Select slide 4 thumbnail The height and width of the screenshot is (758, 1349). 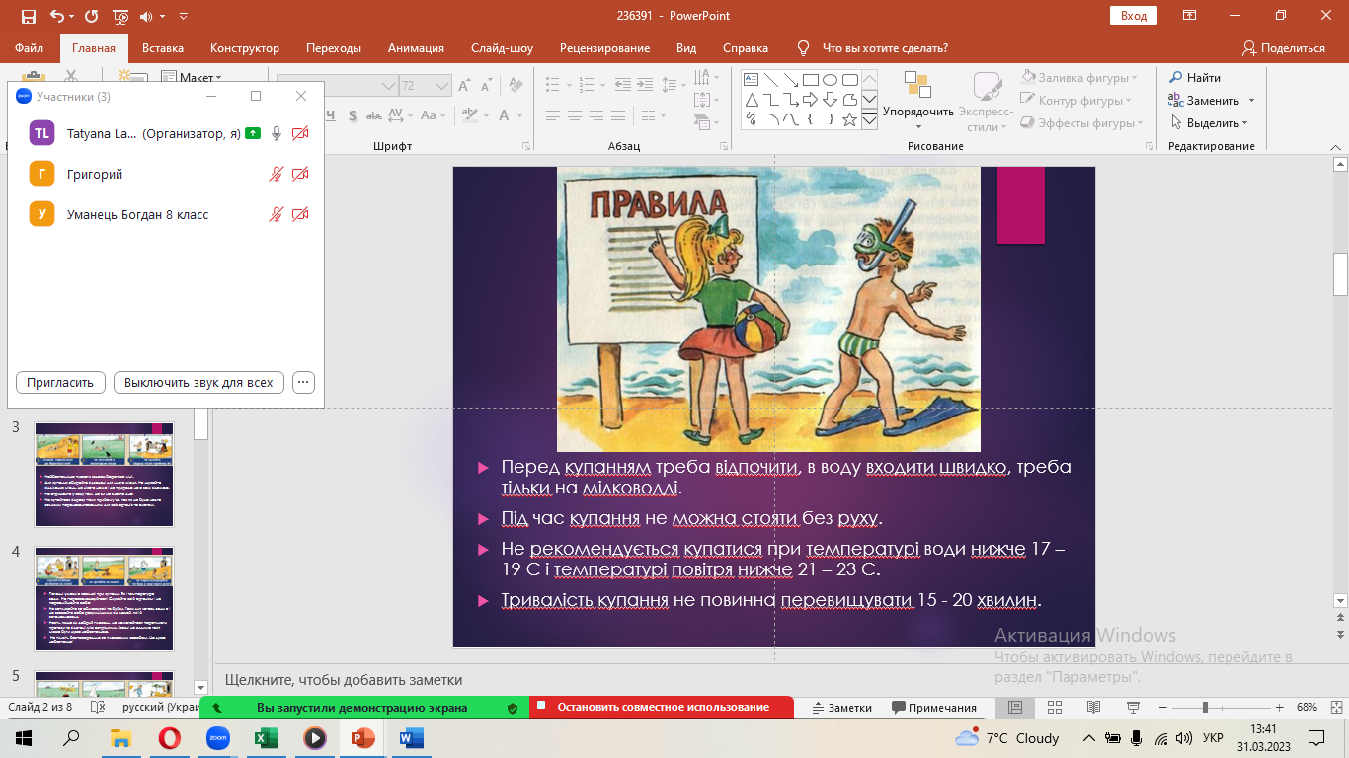(105, 599)
